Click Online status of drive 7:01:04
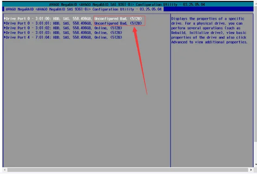 (x=101, y=37)
